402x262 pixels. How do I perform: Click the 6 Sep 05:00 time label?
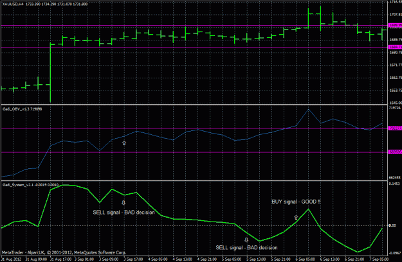click(x=306, y=259)
